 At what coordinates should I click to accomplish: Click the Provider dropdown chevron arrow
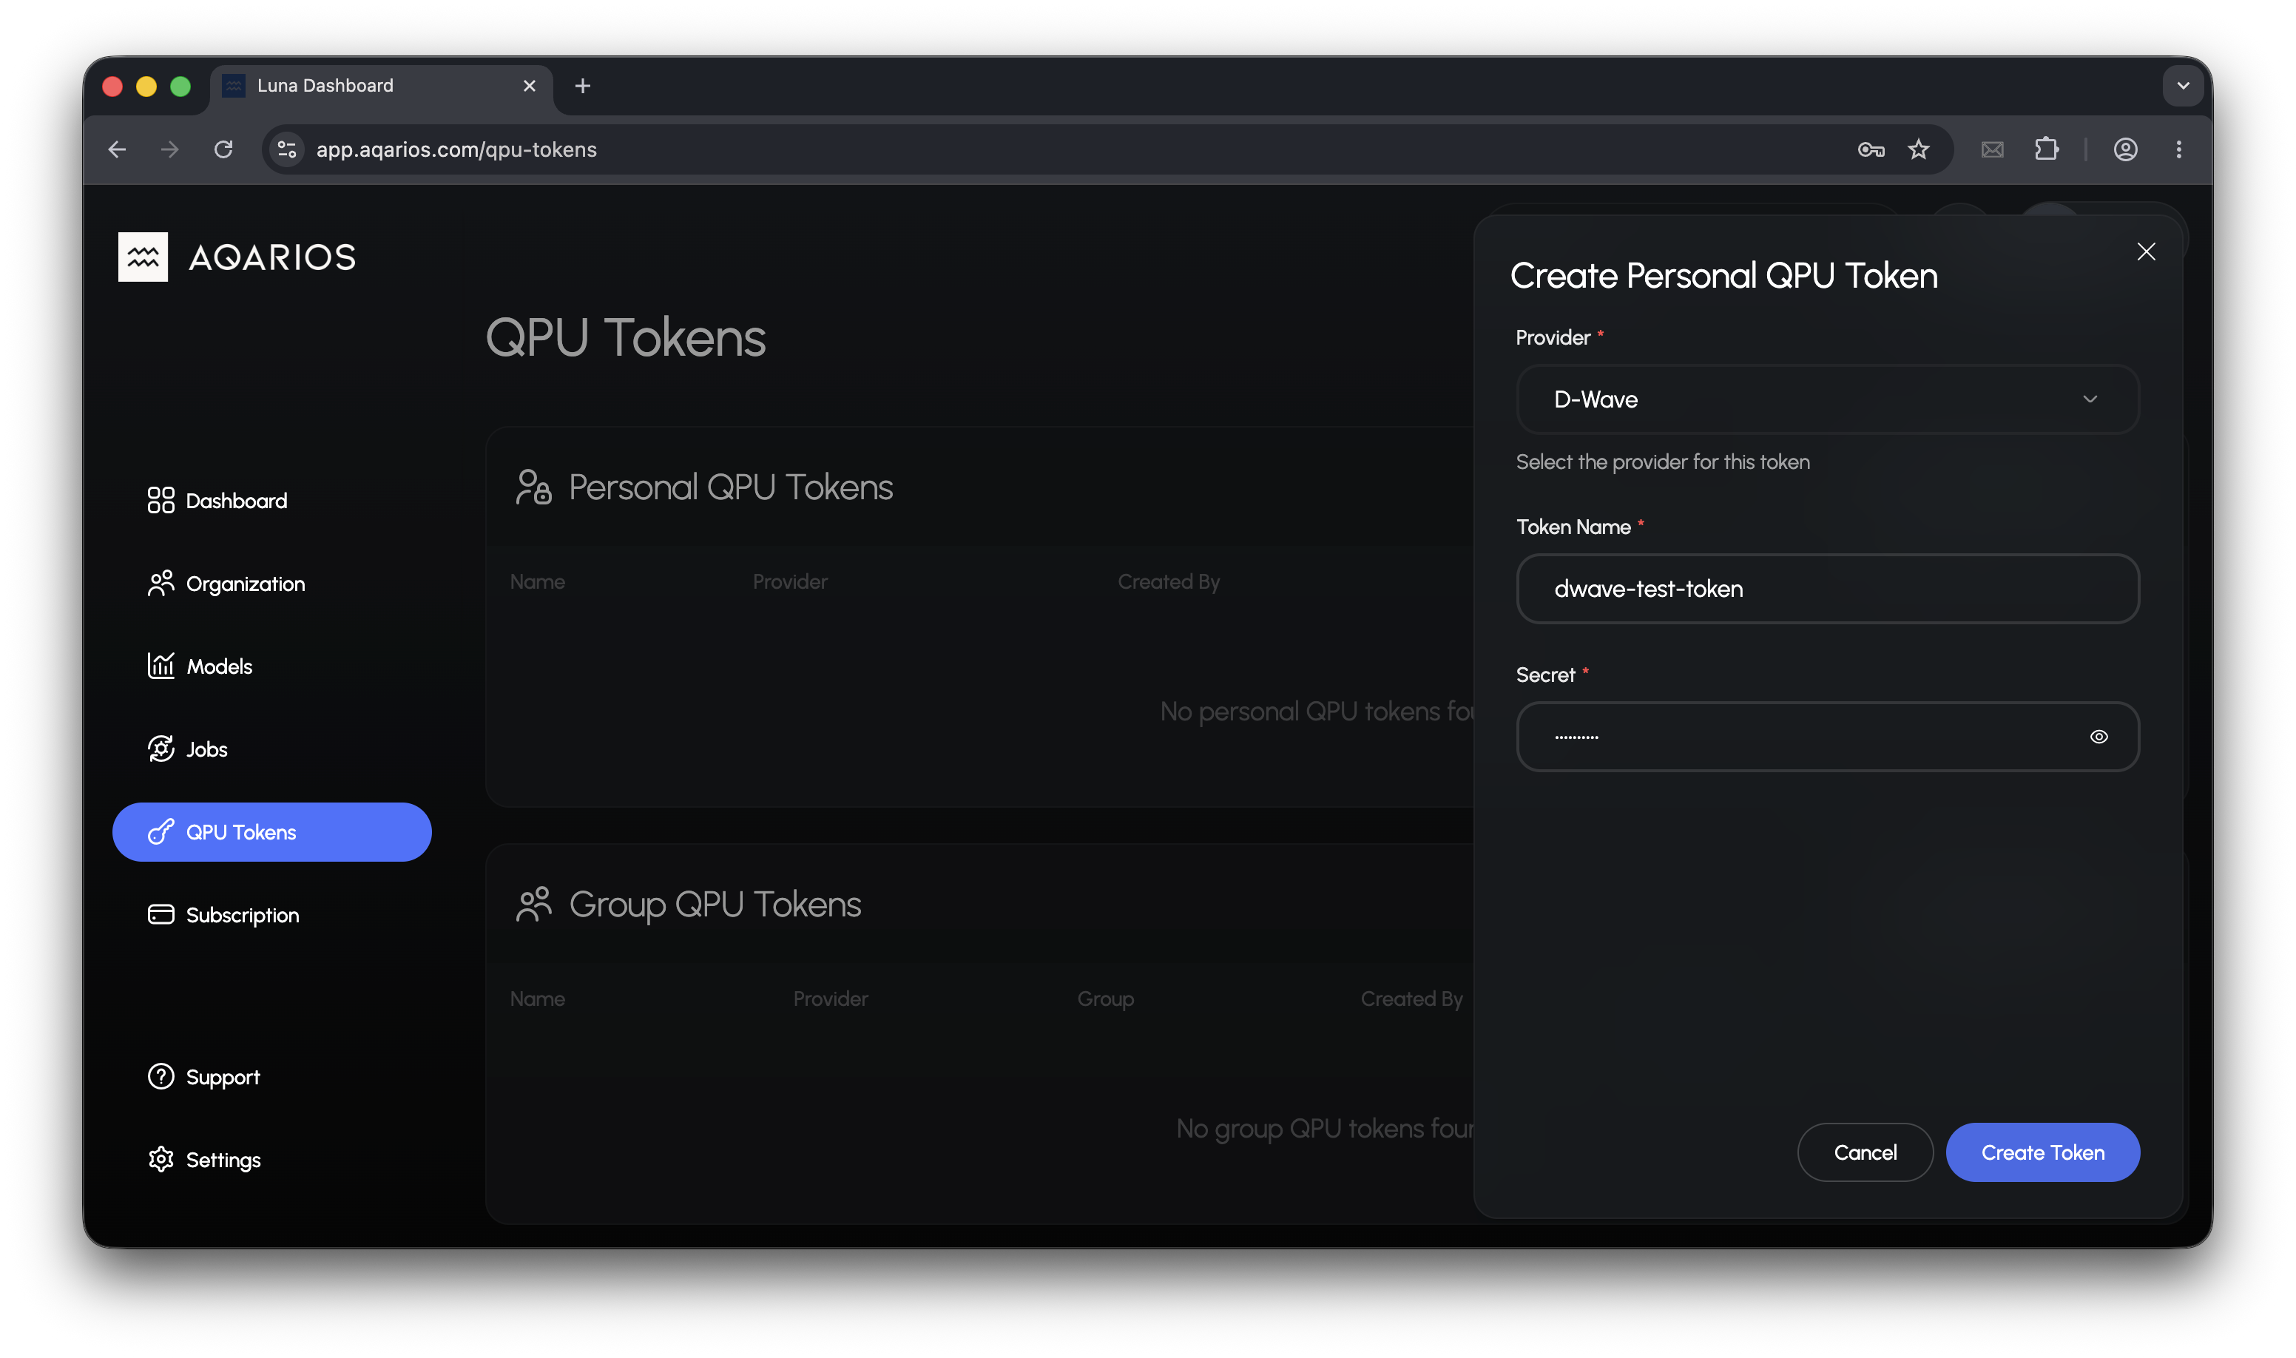(x=2090, y=399)
